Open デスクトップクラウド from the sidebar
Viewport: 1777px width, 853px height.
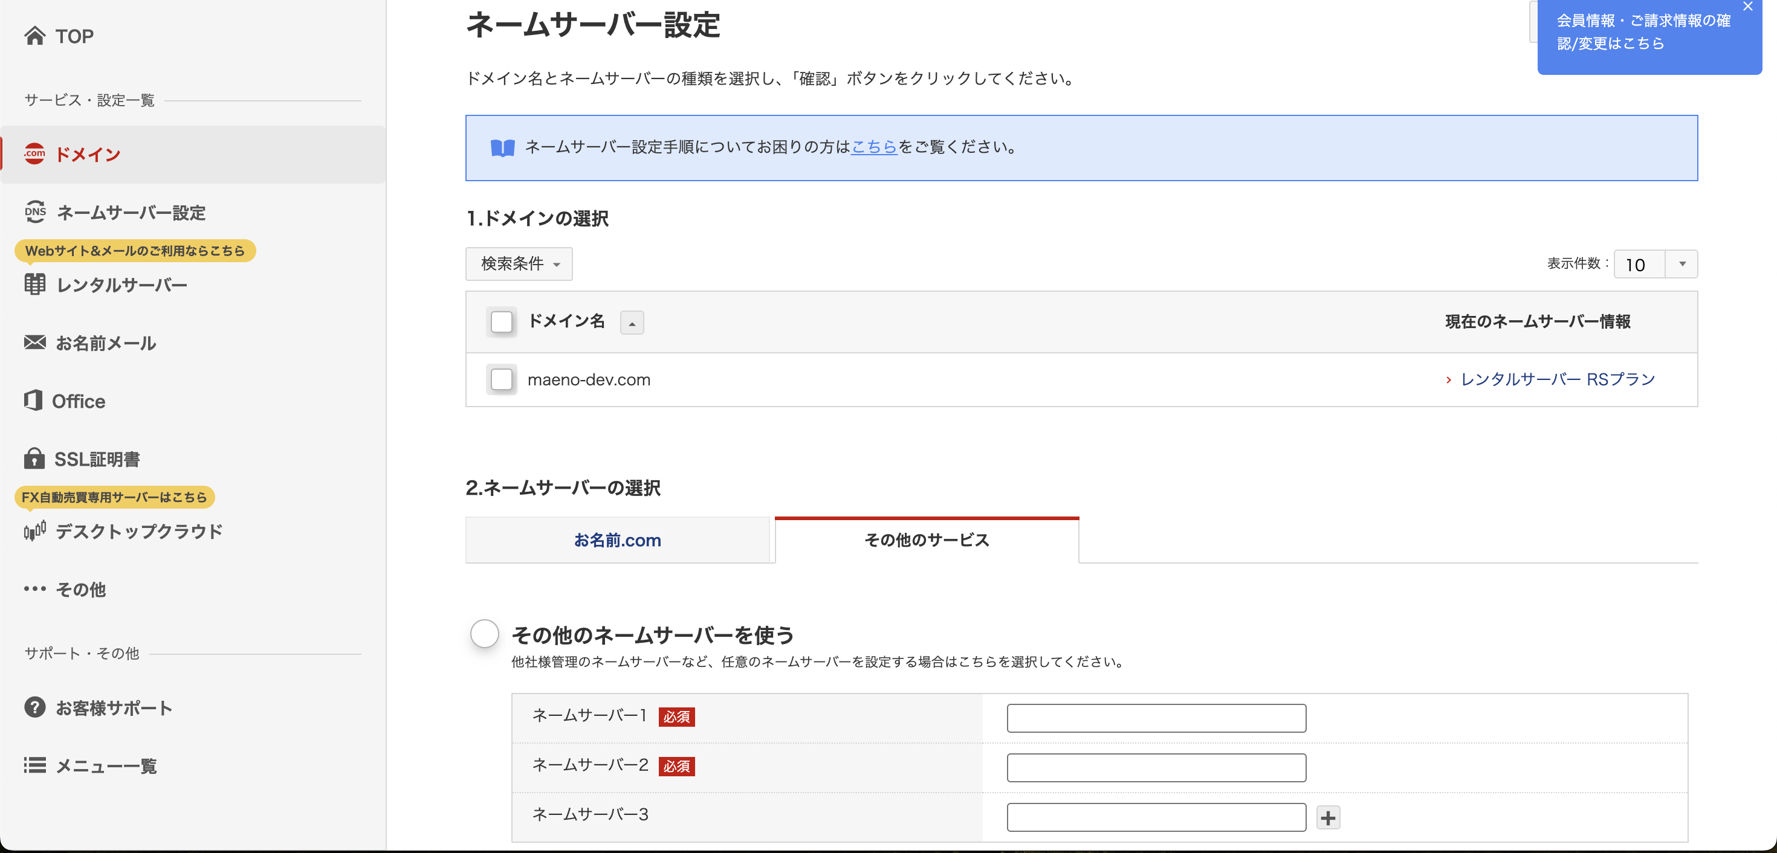click(x=138, y=531)
